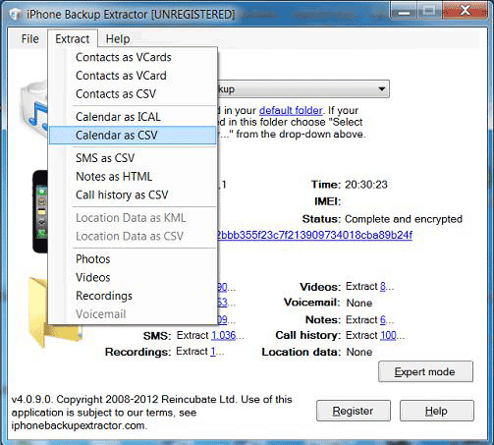
Task: Click the app icon in title bar
Action: point(15,14)
